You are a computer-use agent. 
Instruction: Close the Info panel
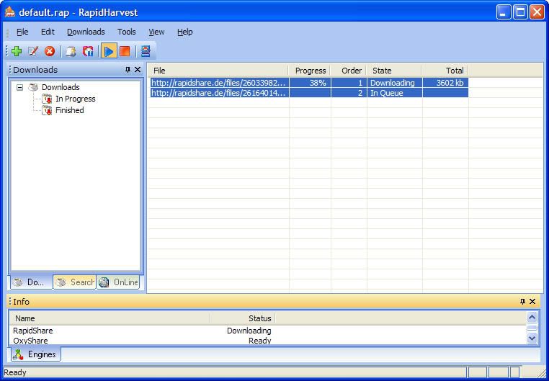pyautogui.click(x=532, y=302)
